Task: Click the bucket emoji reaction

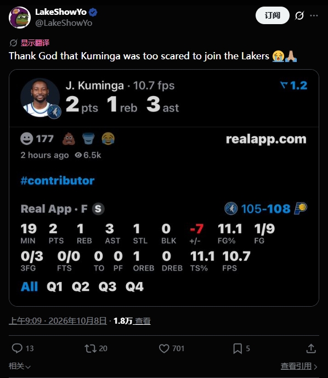Action: (x=88, y=139)
